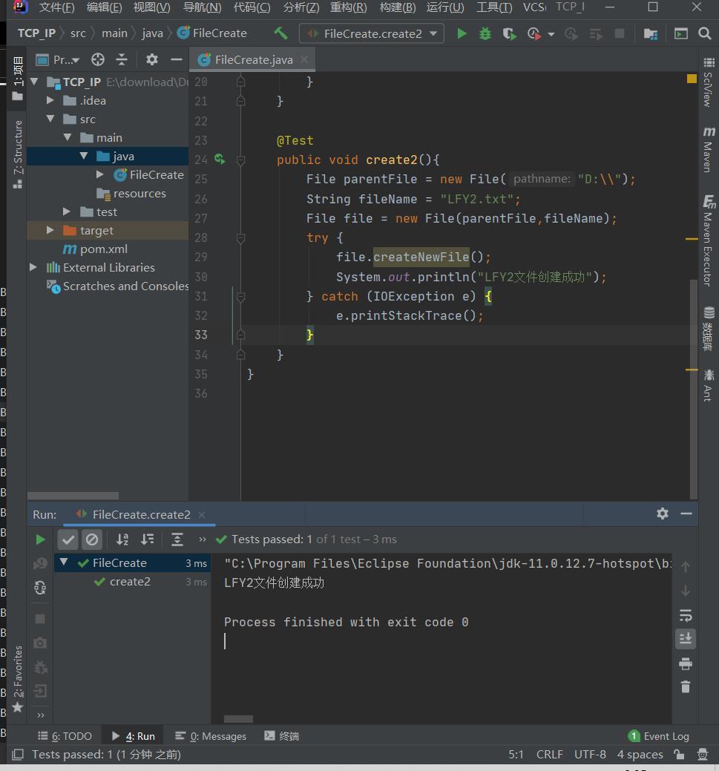719x771 pixels.
Task: Select pom.xml in the project tree
Action: coord(103,249)
